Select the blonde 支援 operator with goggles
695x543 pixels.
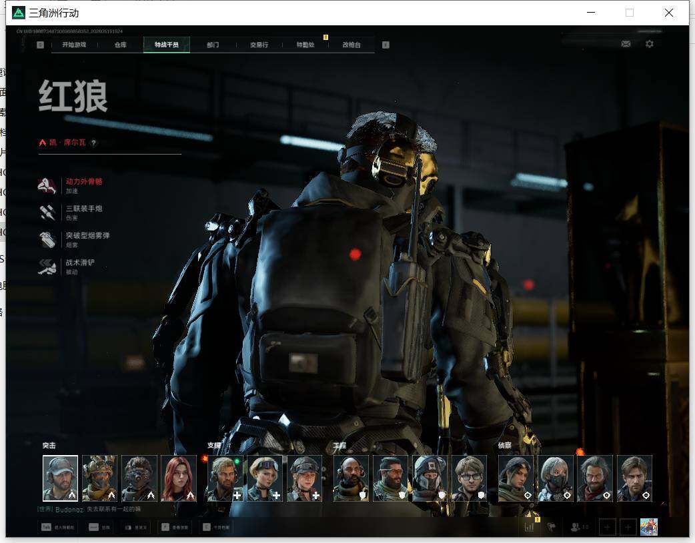click(x=265, y=478)
